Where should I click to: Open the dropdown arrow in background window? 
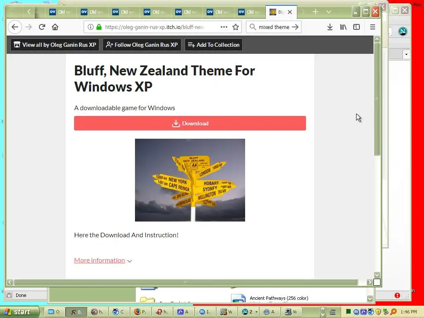click(406, 54)
